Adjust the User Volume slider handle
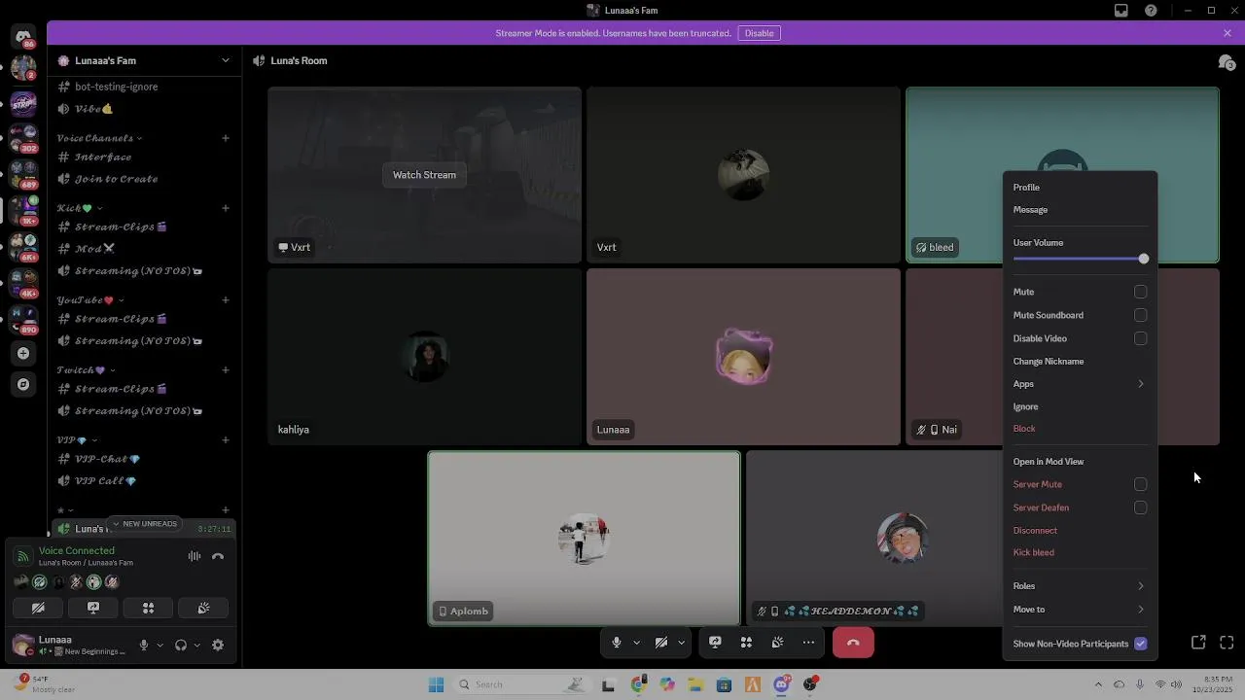 (1144, 259)
